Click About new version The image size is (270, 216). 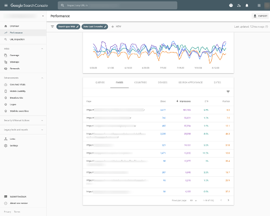click(23, 203)
